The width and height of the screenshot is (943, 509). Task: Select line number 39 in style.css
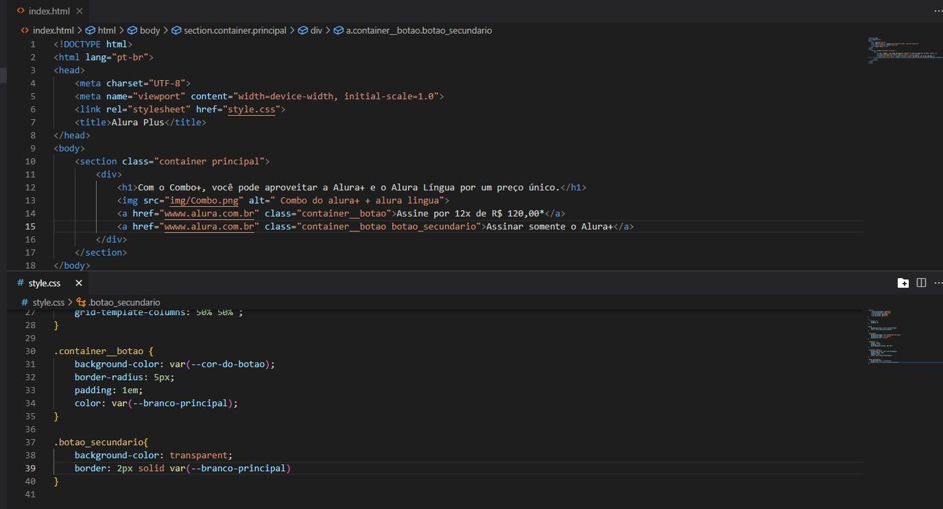[29, 469]
